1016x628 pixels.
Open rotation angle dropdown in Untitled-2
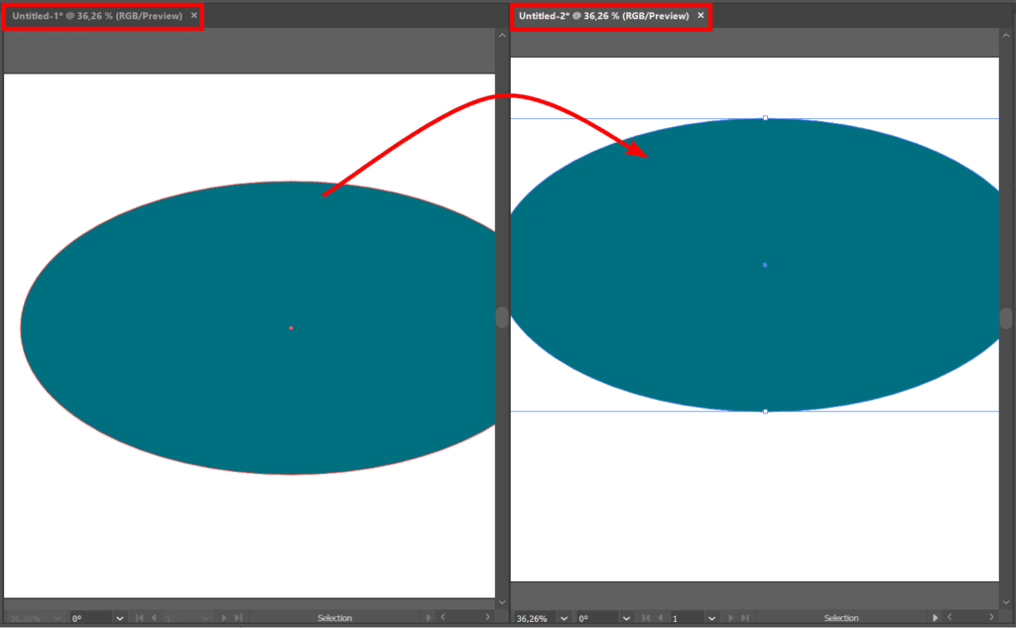click(x=627, y=618)
